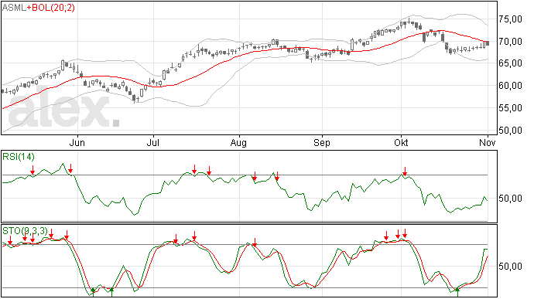Click the 50,00 price axis value in top chart
The width and height of the screenshot is (534, 299).
(x=510, y=131)
